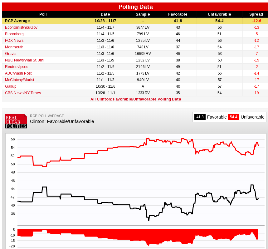The height and width of the screenshot is (249, 268).
Task: Click the Favorable column header
Action: (x=178, y=14)
